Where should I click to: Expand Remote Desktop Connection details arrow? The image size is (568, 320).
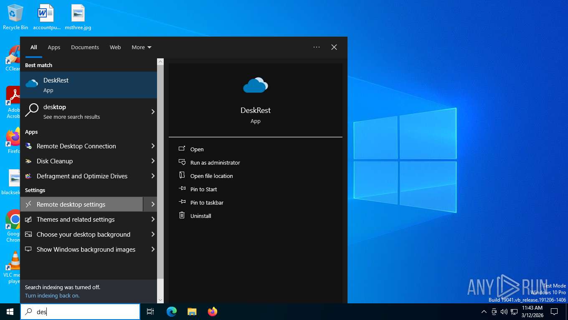click(153, 146)
